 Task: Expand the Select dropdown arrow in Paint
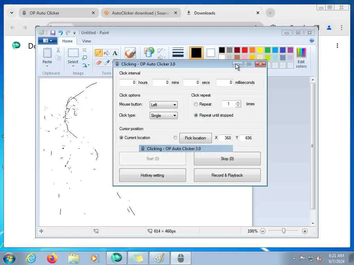click(73, 66)
